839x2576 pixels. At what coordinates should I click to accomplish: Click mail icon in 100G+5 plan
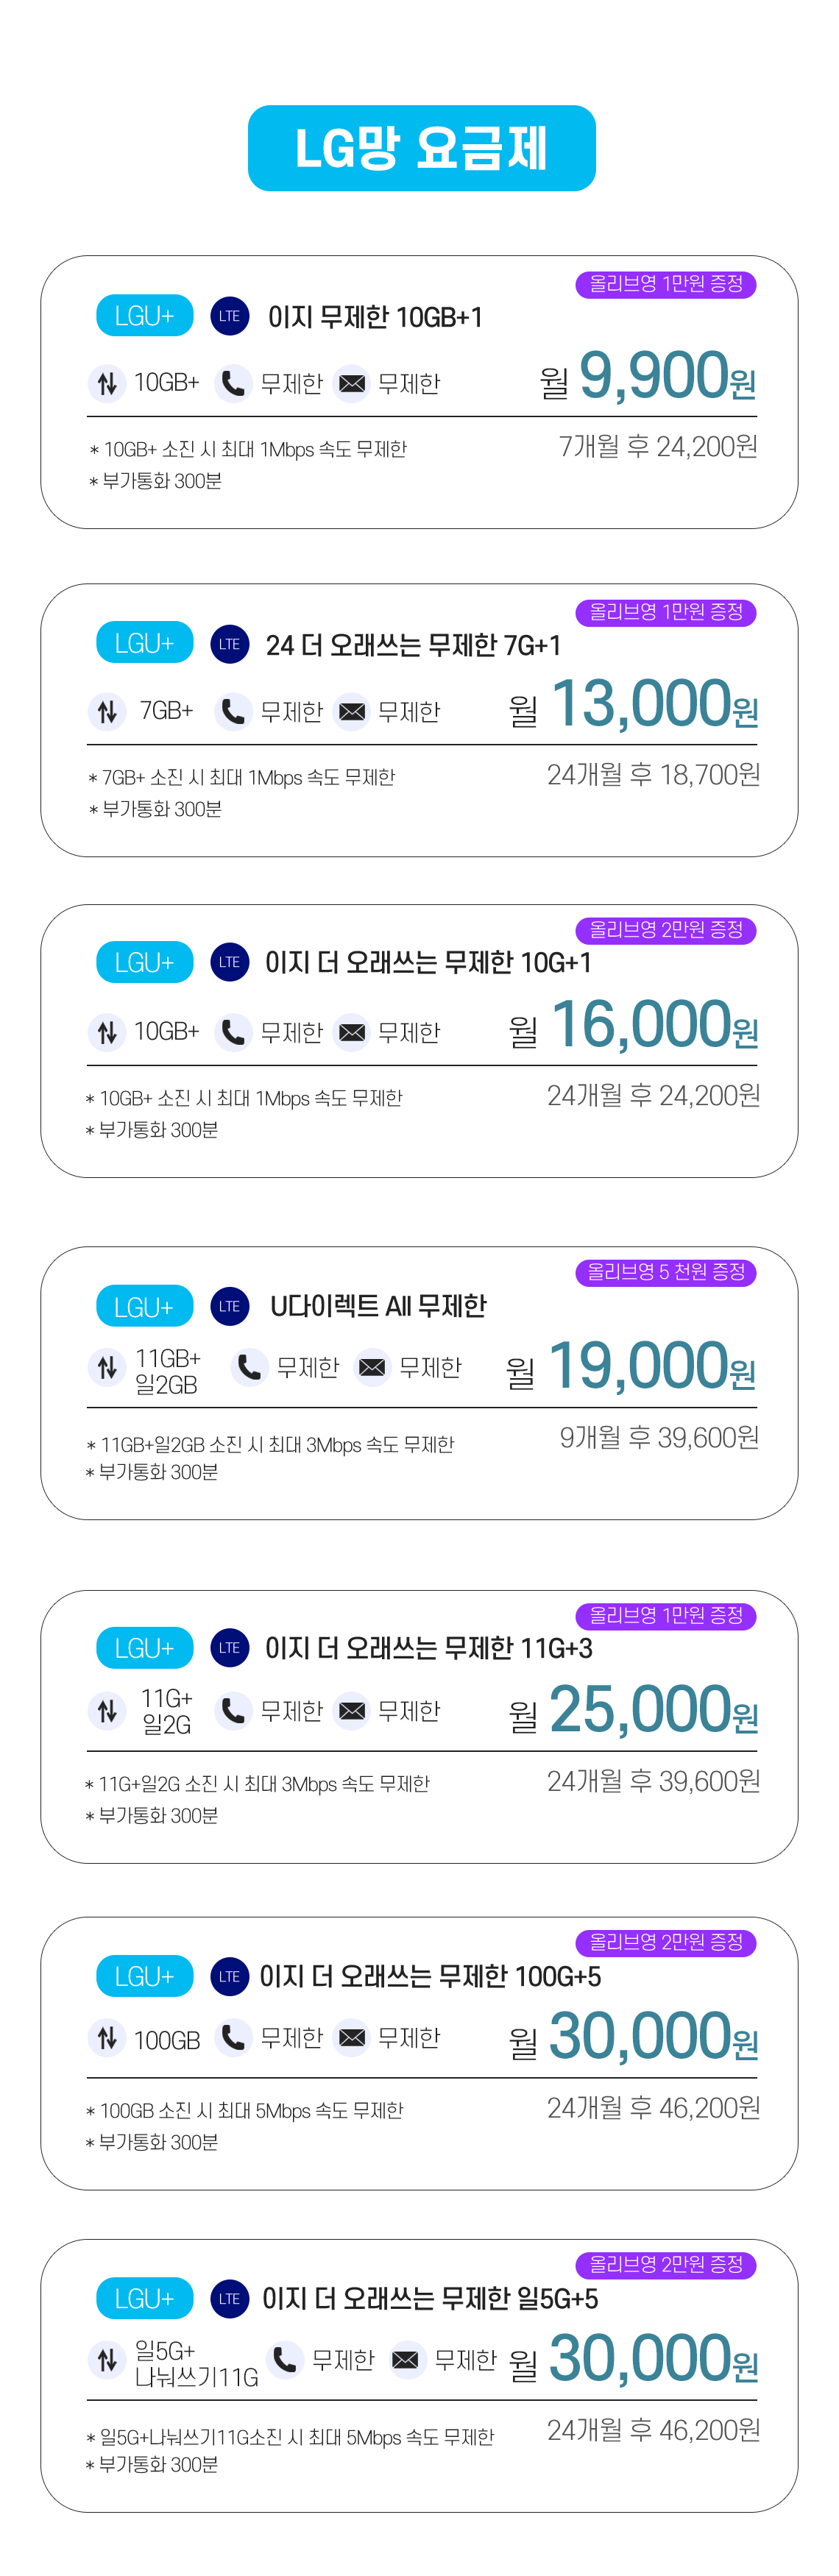pyautogui.click(x=352, y=2038)
